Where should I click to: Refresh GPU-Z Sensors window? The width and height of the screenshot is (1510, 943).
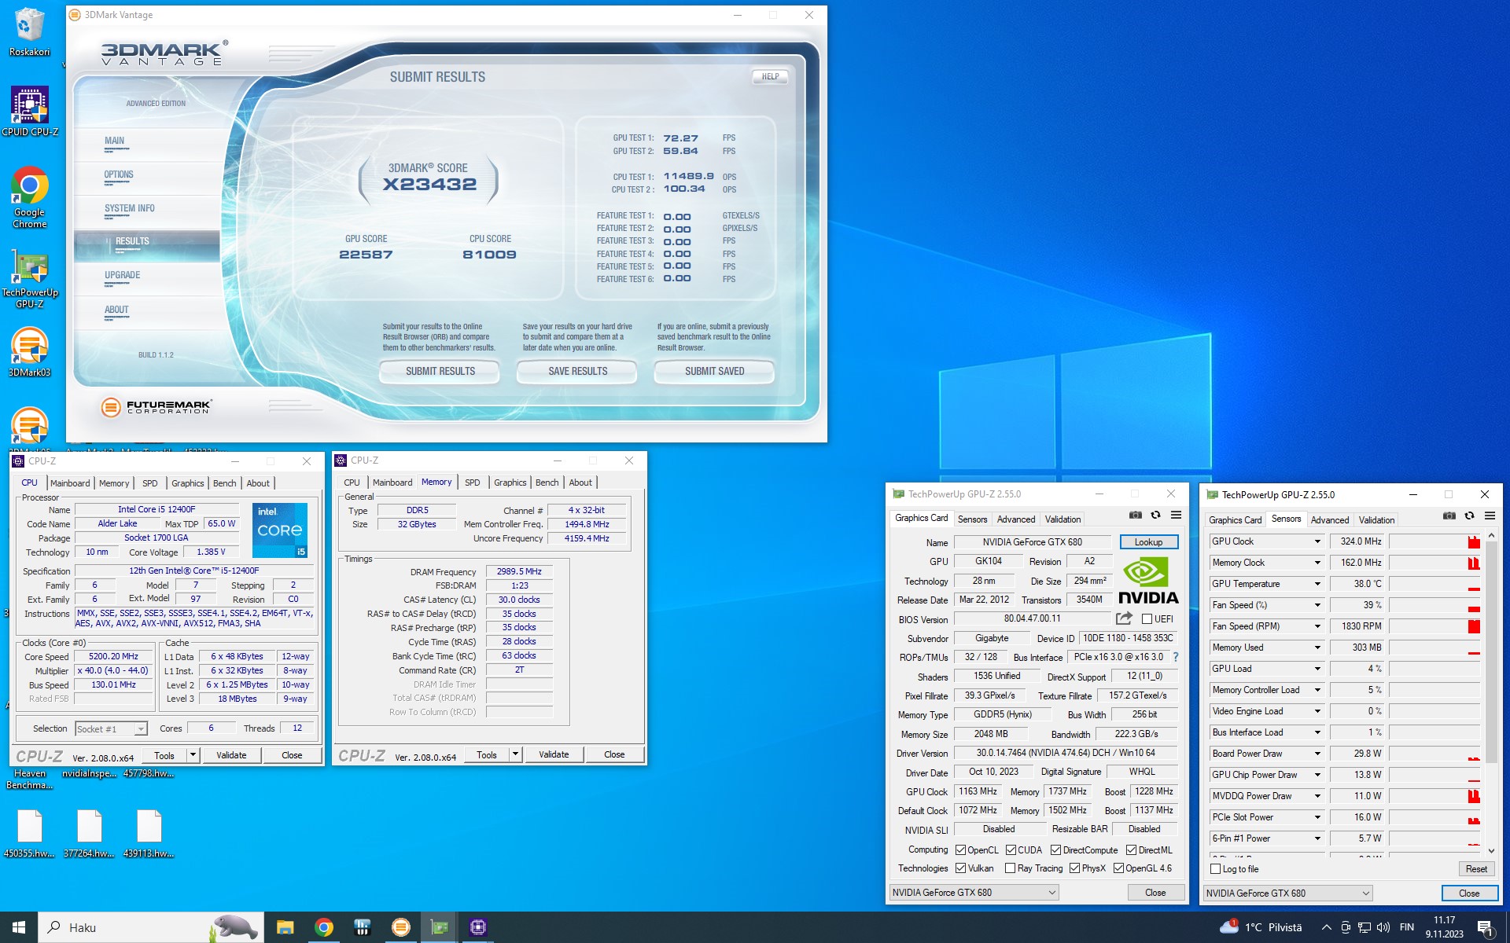pyautogui.click(x=1469, y=516)
